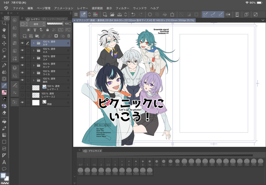Expand the ユメ folder
Screen dimensions: 266x185
[34, 58]
